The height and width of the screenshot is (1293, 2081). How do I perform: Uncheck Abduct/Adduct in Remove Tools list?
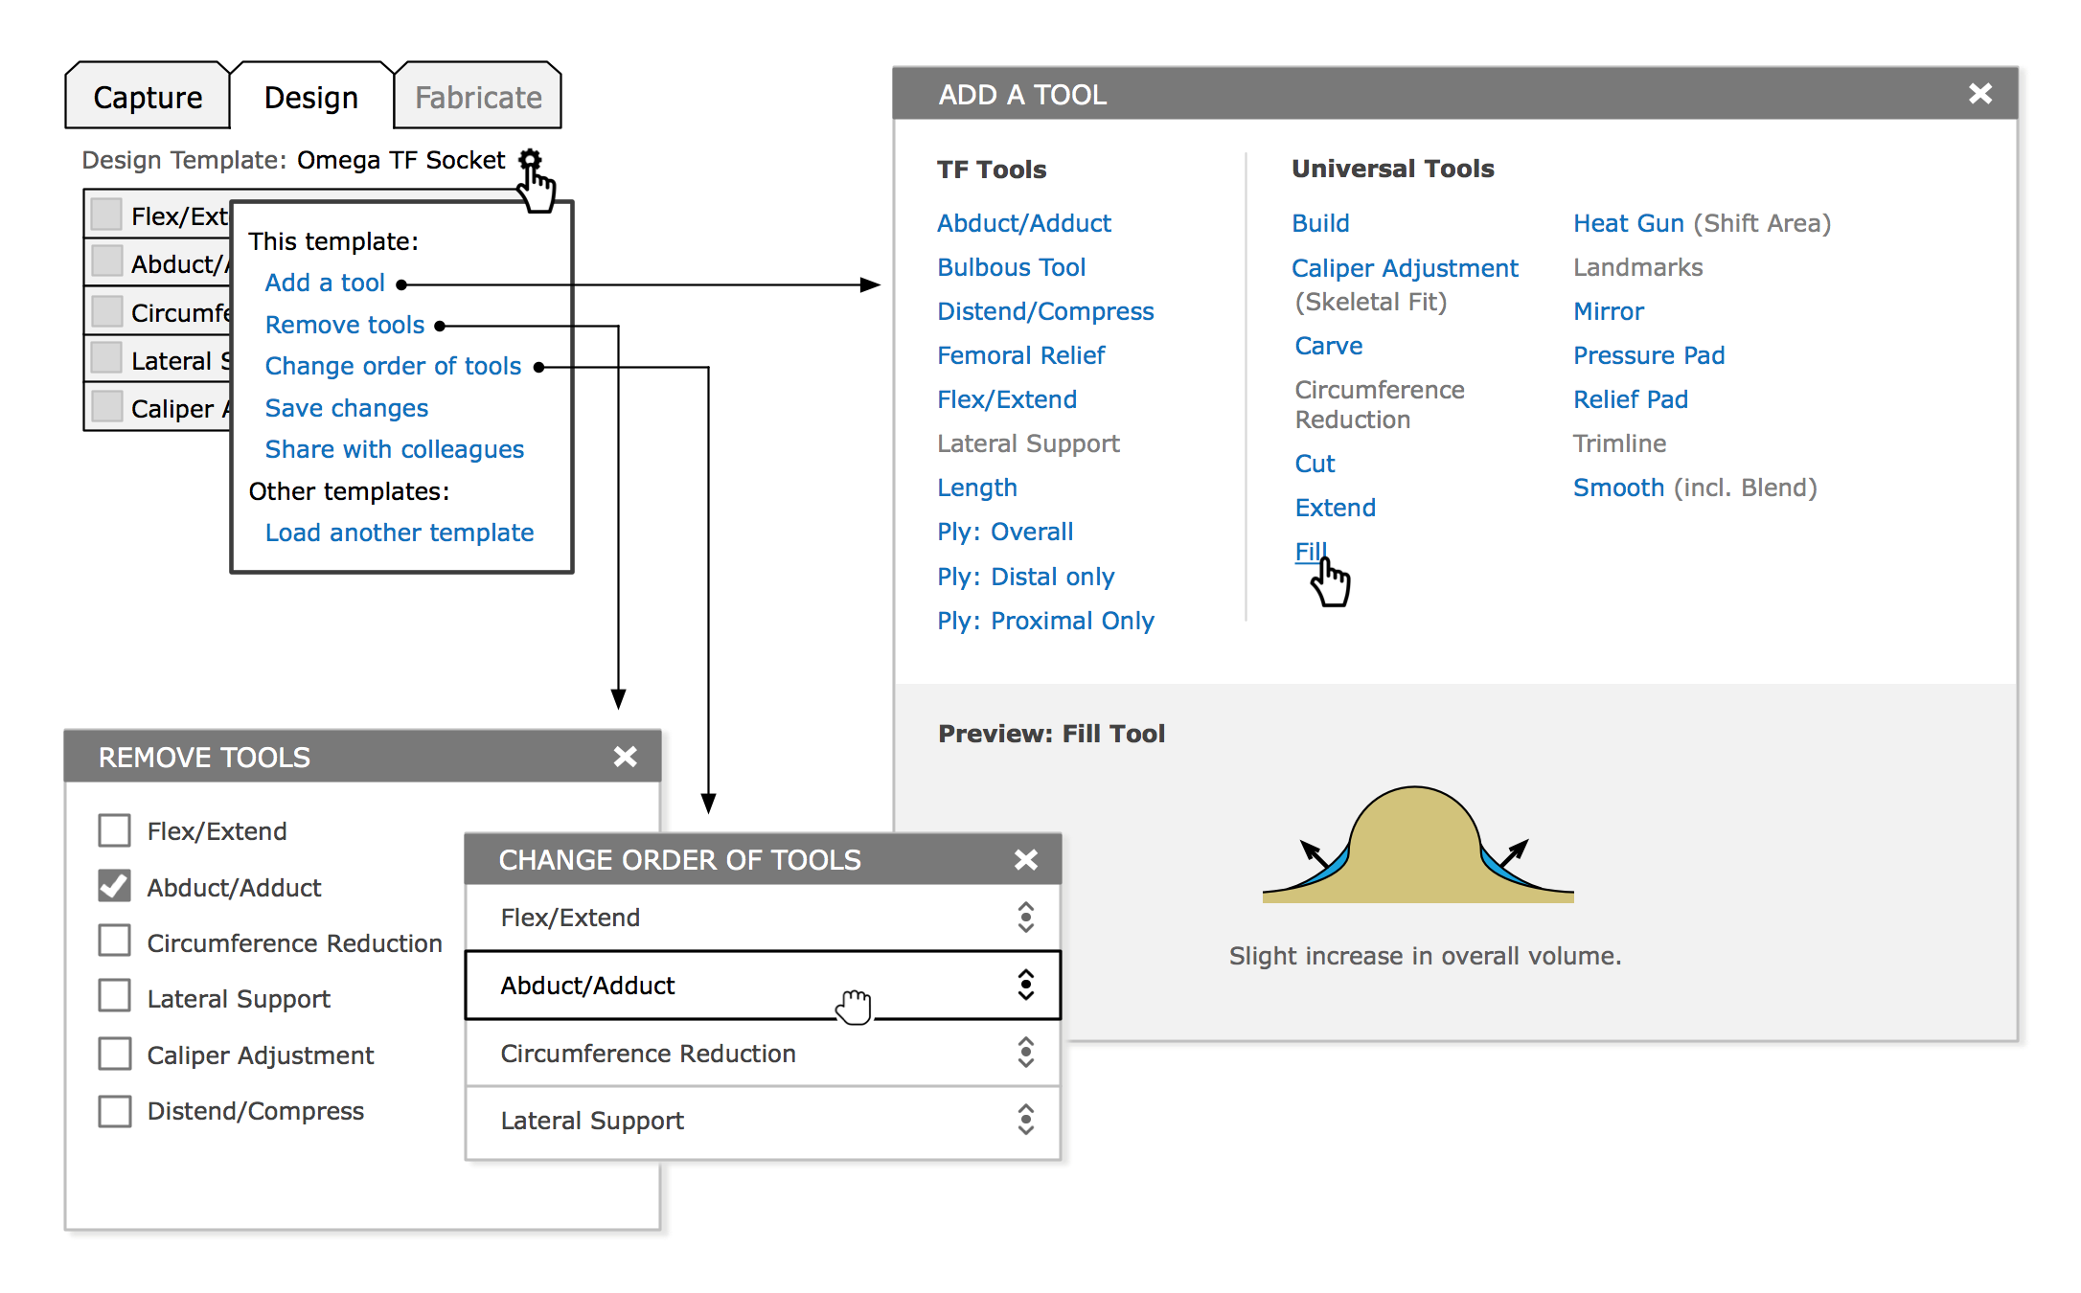[115, 887]
